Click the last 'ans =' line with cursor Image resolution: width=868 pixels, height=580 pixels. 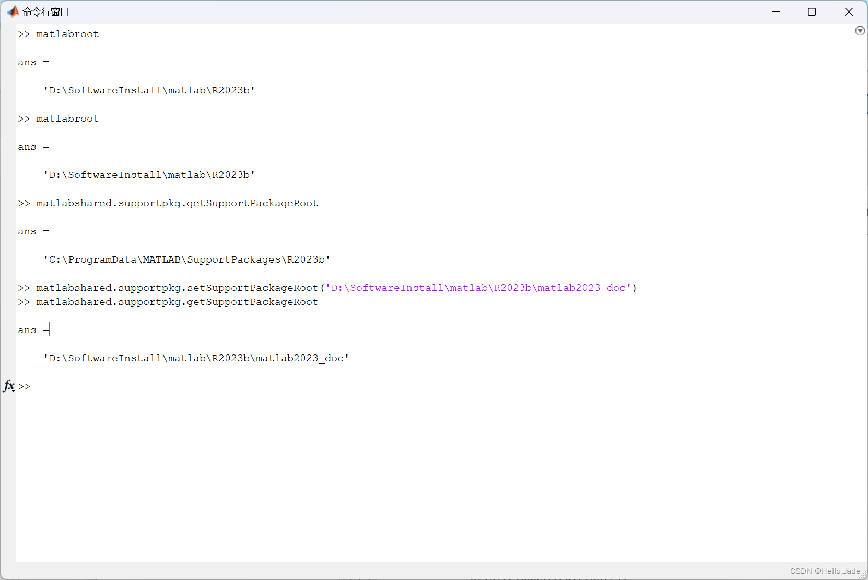pos(33,330)
